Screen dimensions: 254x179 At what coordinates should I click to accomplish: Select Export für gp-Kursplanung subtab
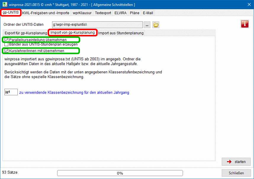26,33
